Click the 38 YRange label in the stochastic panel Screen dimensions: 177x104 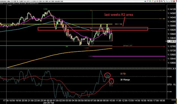125,80
